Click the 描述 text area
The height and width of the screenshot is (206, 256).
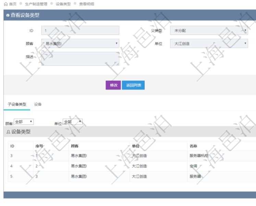(x=80, y=59)
